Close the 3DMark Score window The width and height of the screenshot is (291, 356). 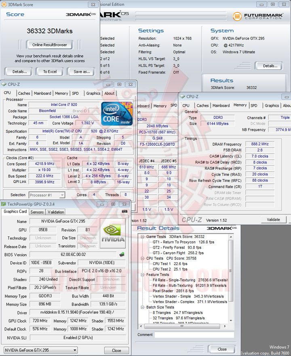tap(93, 4)
